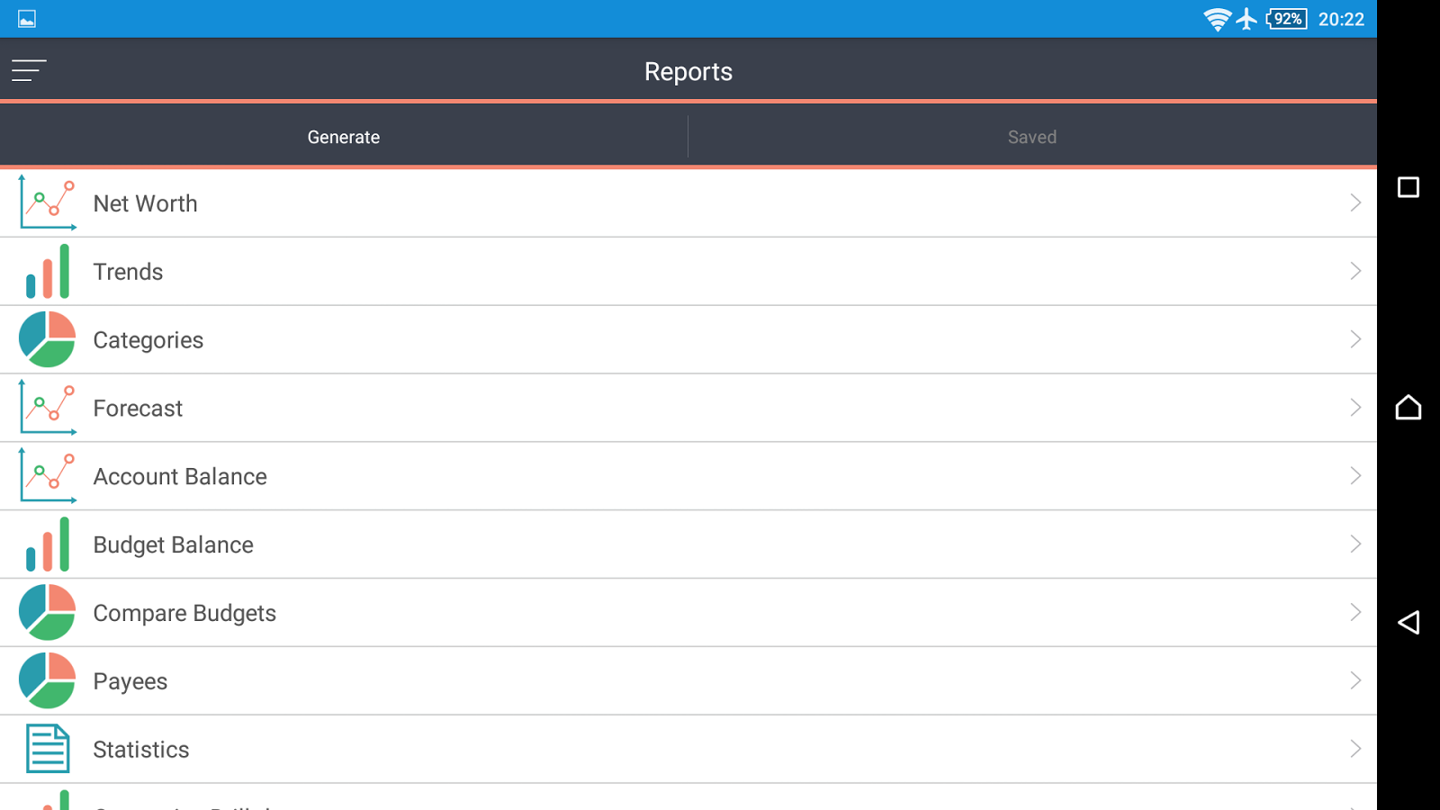Tap the Budget Balance bar chart icon

point(48,544)
